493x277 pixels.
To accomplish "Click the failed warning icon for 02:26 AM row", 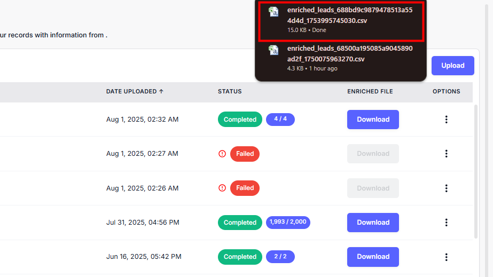I will click(x=222, y=188).
